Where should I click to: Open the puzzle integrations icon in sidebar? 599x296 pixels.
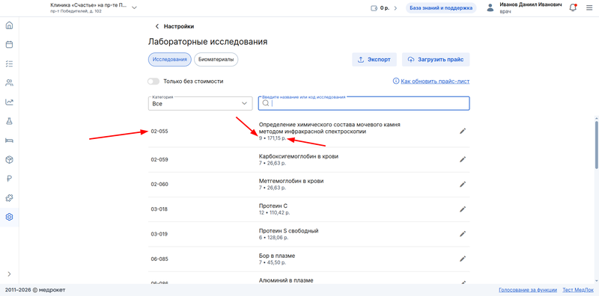(9, 198)
